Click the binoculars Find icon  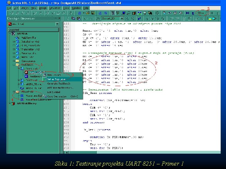98,18
